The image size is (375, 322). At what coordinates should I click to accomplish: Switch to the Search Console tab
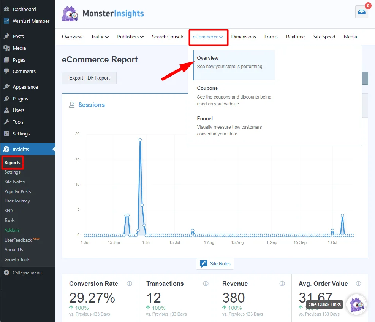168,37
